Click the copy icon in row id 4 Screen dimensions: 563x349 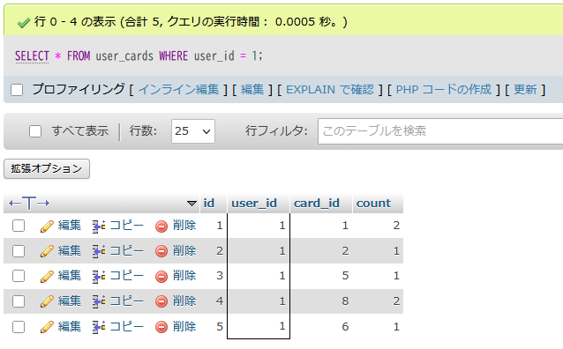pos(99,301)
